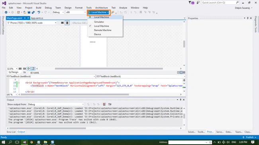The height and width of the screenshot is (145, 259).
Task: Open the 12.5% designer zoom dropdown
Action: [x=12, y=69]
